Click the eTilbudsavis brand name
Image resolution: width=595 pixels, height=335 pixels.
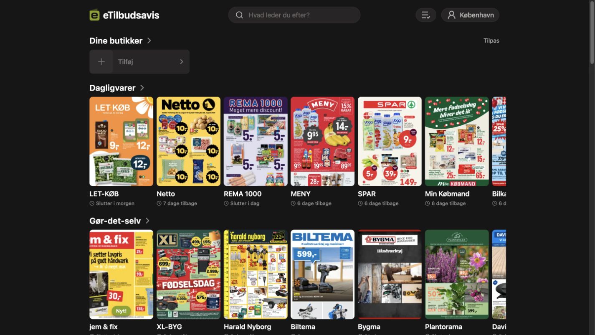(131, 15)
